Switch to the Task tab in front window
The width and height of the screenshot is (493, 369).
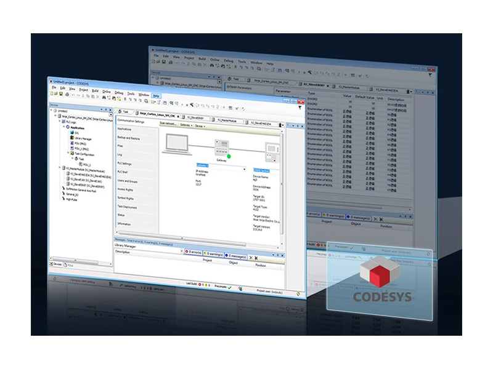point(123,111)
